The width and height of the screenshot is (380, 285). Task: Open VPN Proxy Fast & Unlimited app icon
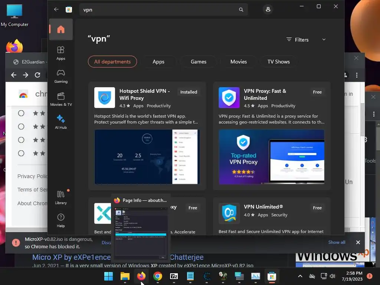point(229,98)
